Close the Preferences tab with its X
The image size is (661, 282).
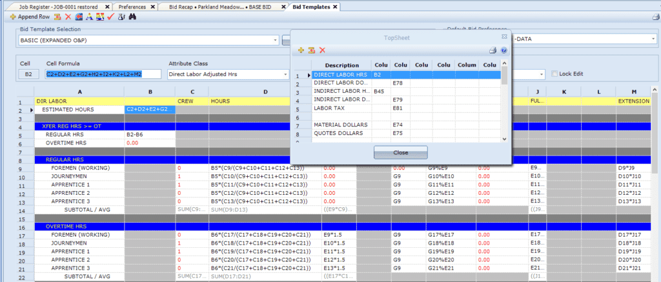152,7
